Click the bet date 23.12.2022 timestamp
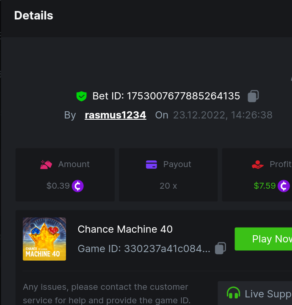This screenshot has width=292, height=305. click(x=223, y=115)
